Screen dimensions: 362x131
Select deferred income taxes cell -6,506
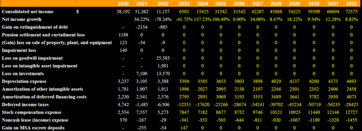(x=163, y=105)
